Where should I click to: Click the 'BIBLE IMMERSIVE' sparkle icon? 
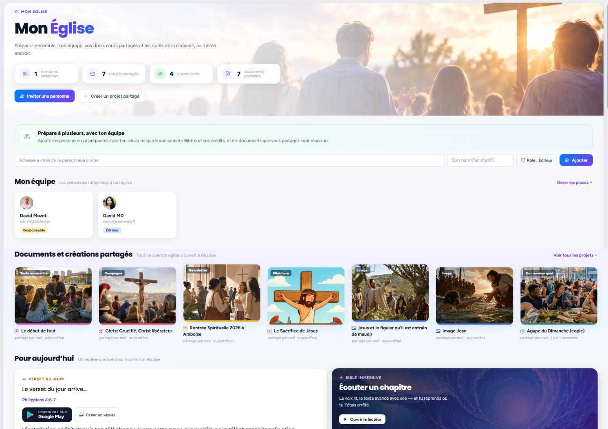click(x=341, y=378)
